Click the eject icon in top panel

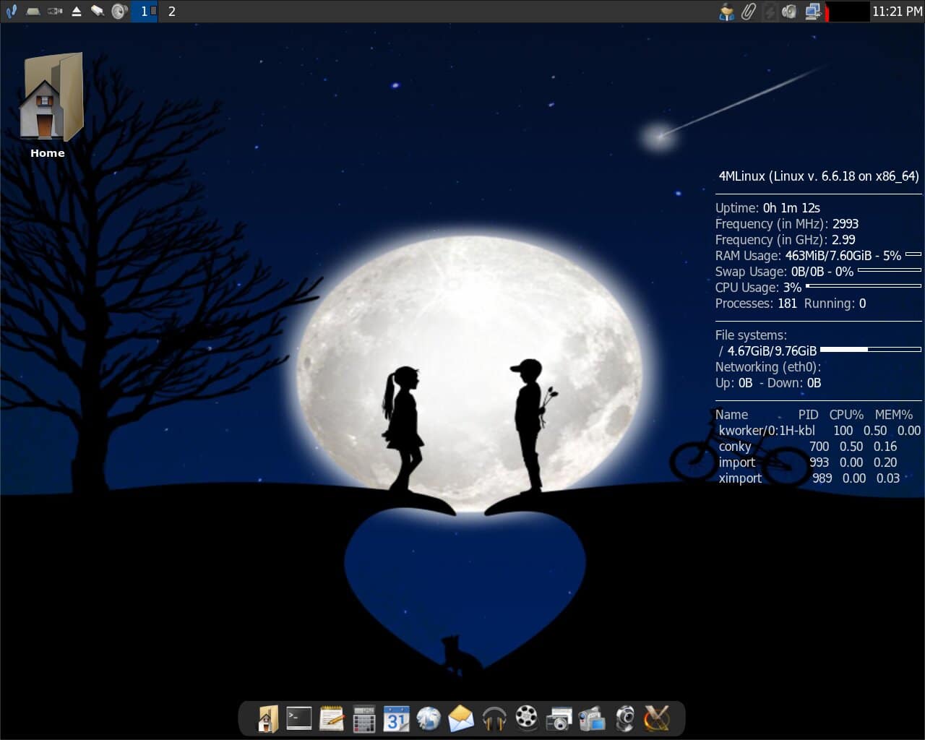click(76, 12)
